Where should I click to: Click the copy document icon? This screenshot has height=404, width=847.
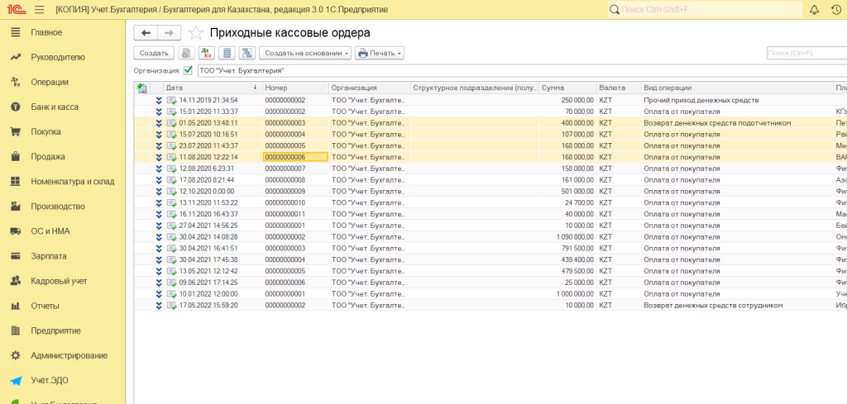pyautogui.click(x=186, y=53)
